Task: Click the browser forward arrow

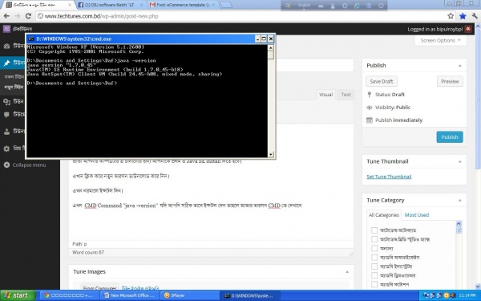Action: (17, 16)
